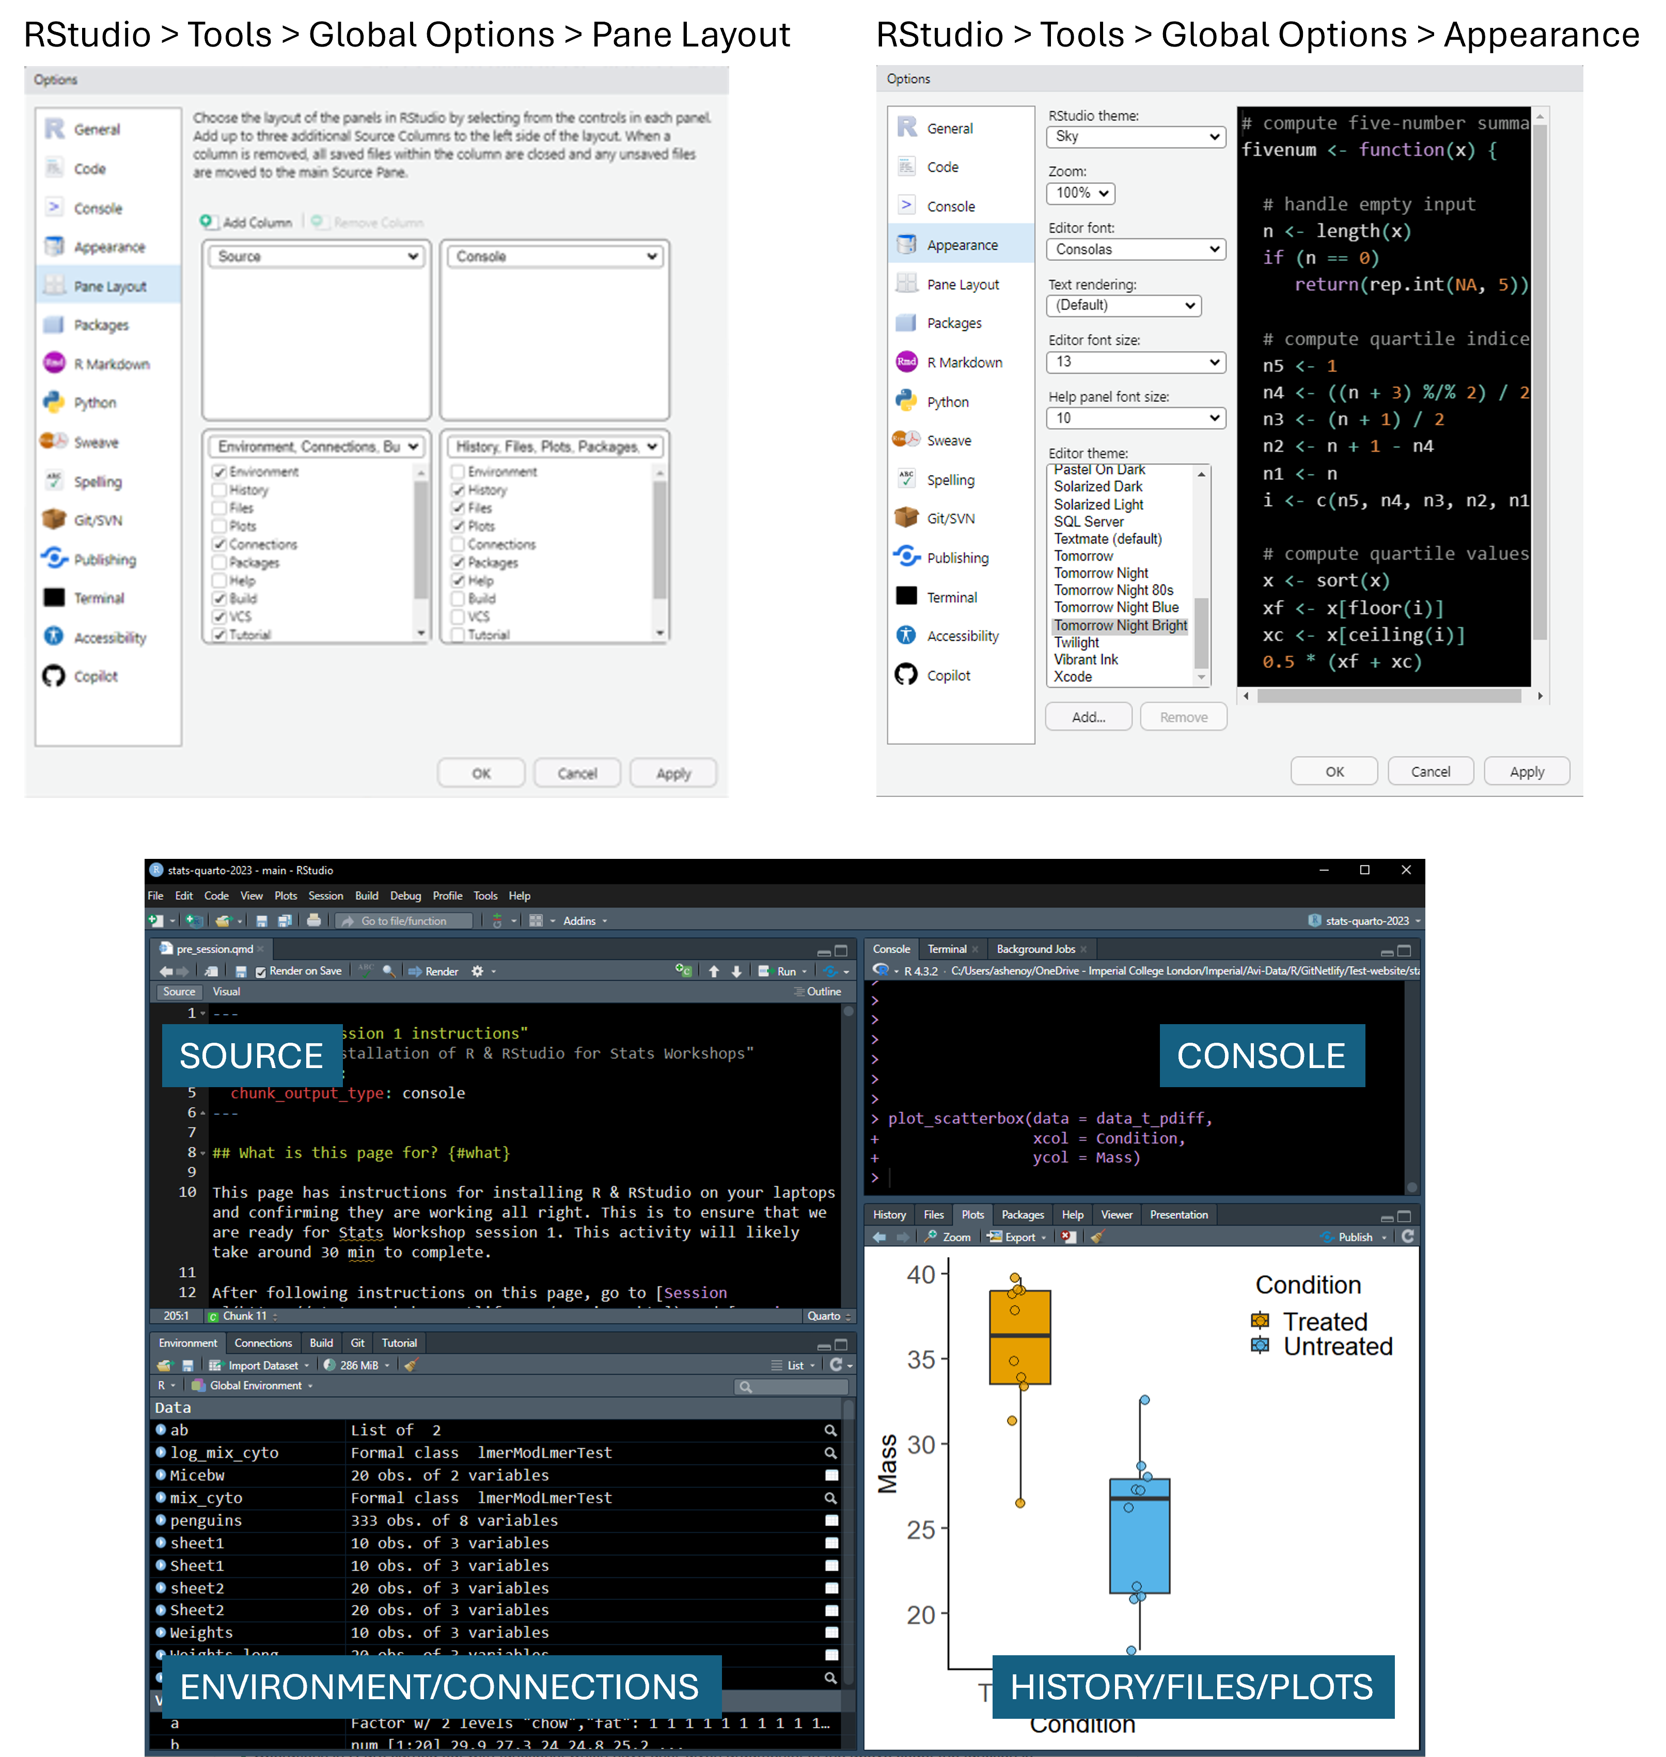Click the New File icon in RStudio toolbar
The image size is (1666, 1757).
pyautogui.click(x=156, y=921)
